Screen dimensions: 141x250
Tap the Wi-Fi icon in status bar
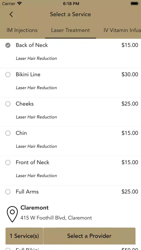coord(20,3)
